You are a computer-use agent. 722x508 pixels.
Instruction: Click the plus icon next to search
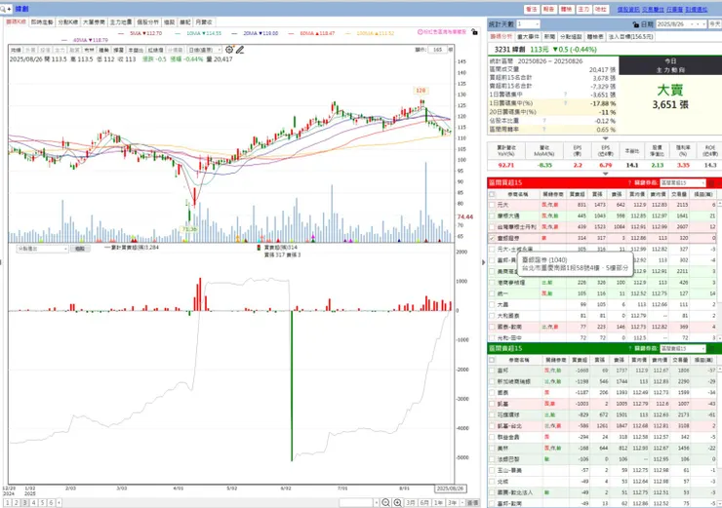[9, 9]
